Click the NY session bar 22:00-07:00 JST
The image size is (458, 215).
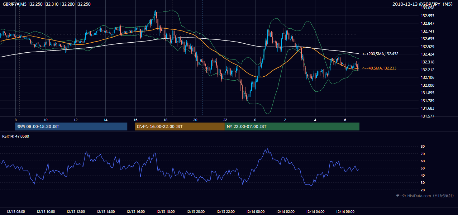tap(292, 126)
